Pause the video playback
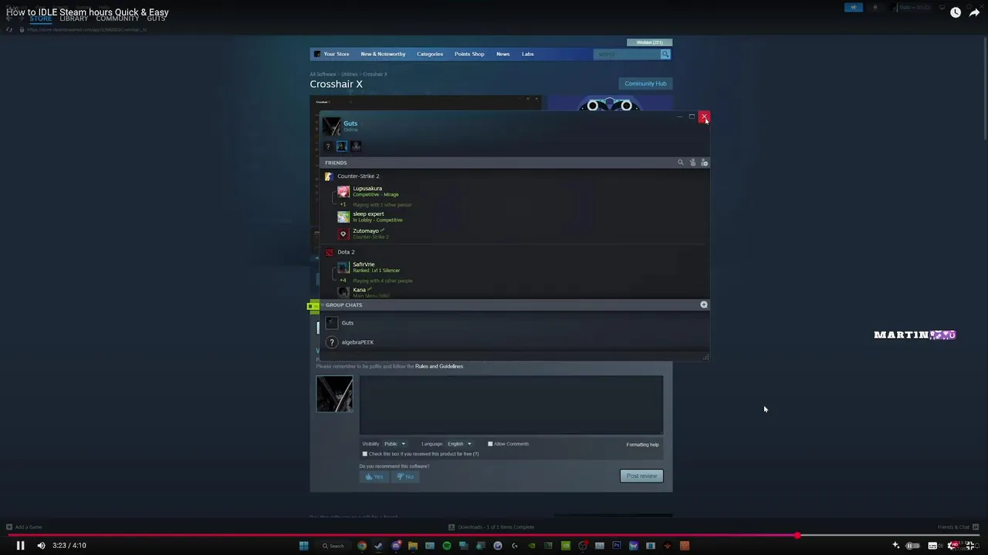Image resolution: width=988 pixels, height=555 pixels. [20, 545]
